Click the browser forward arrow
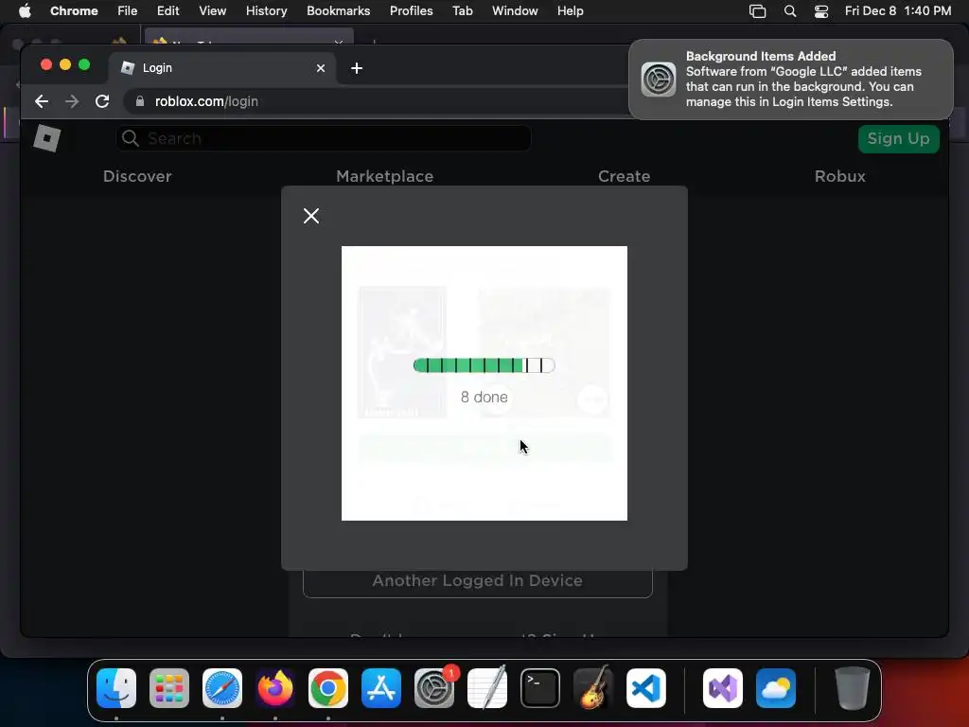The width and height of the screenshot is (969, 727). (72, 101)
